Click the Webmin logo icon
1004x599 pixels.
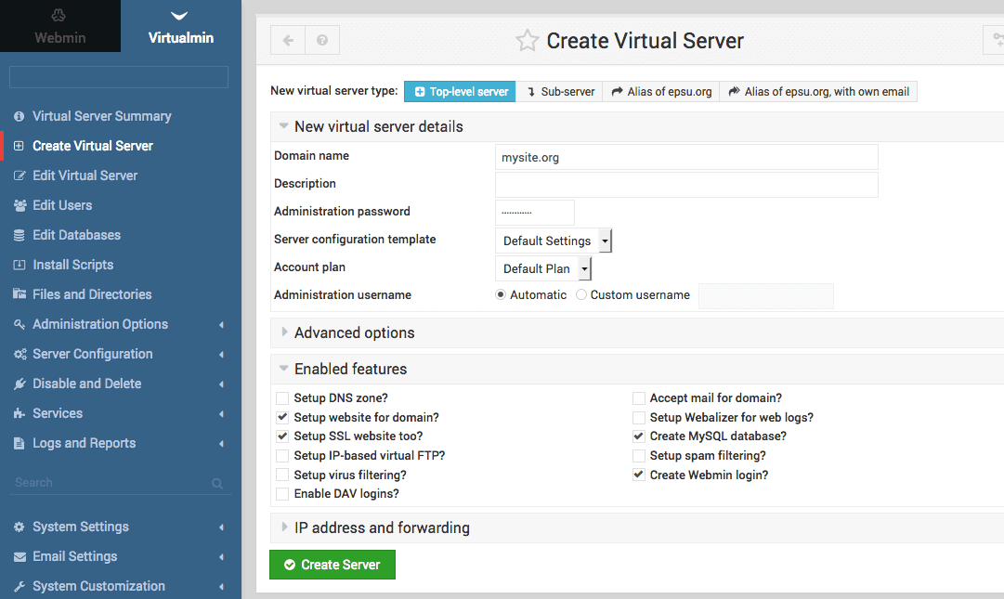(59, 16)
